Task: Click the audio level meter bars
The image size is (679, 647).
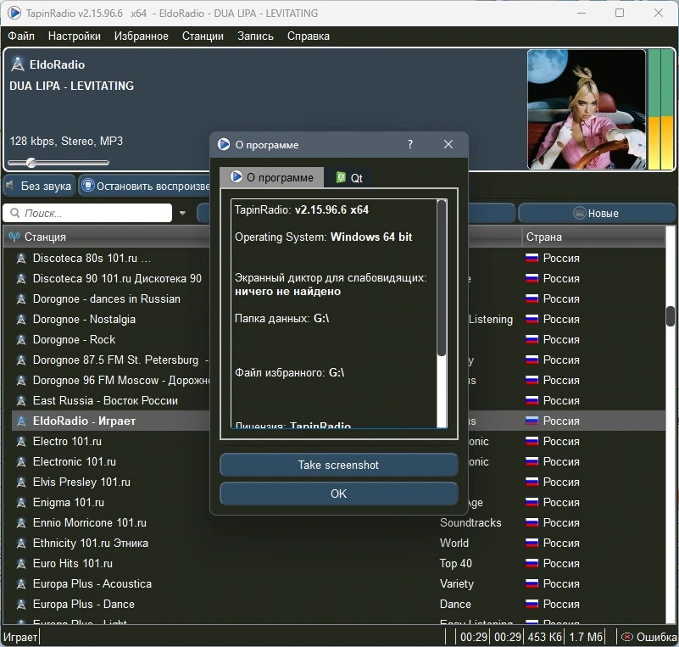Action: pos(660,109)
